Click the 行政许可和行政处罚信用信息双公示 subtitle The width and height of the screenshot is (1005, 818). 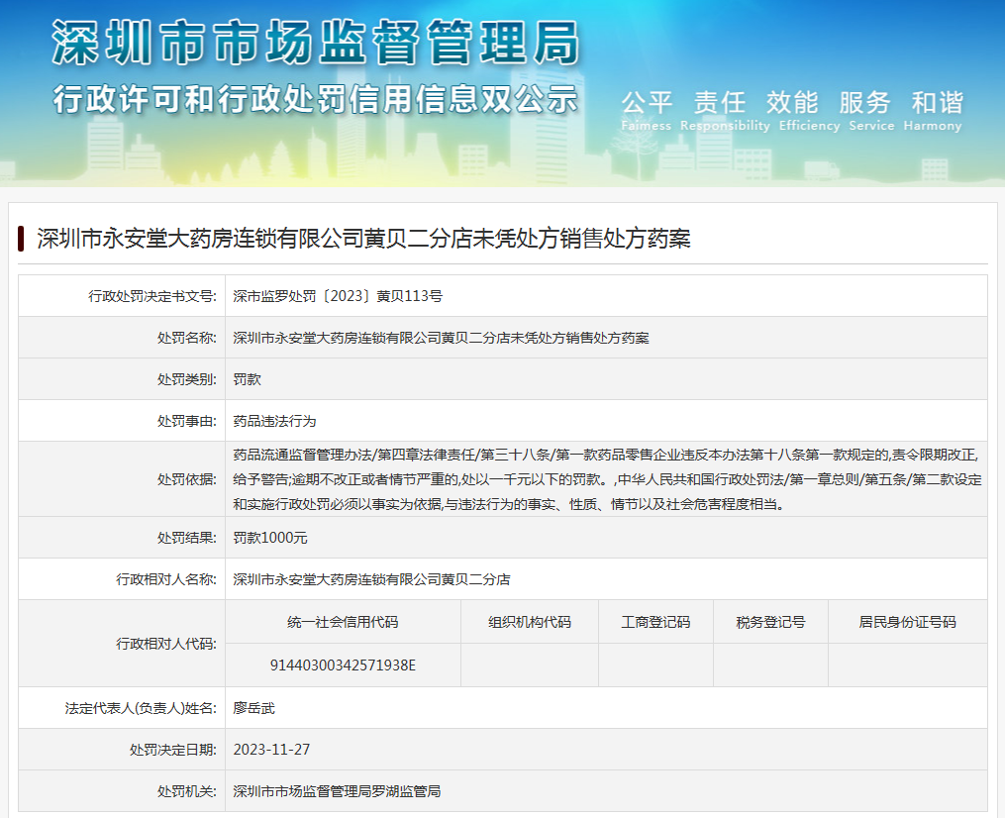coord(315,99)
